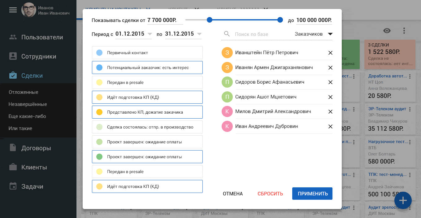
Task: Click the Клиенты briefcase icon
Action: pyautogui.click(x=13, y=167)
